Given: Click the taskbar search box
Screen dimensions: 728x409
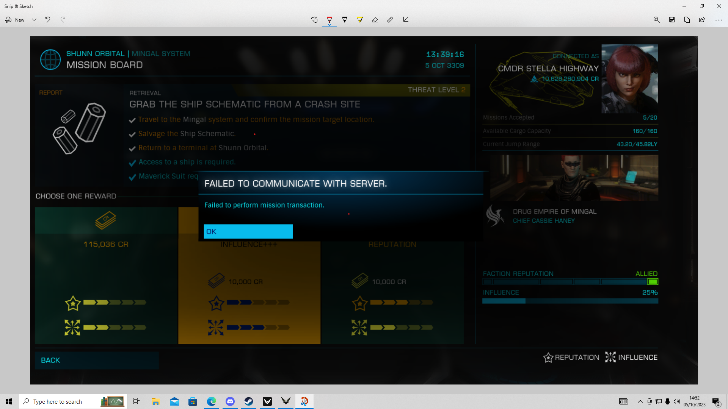Looking at the screenshot, I should point(73,401).
